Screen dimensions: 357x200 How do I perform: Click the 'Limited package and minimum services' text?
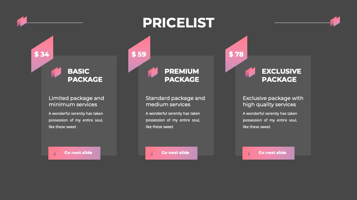(x=76, y=101)
